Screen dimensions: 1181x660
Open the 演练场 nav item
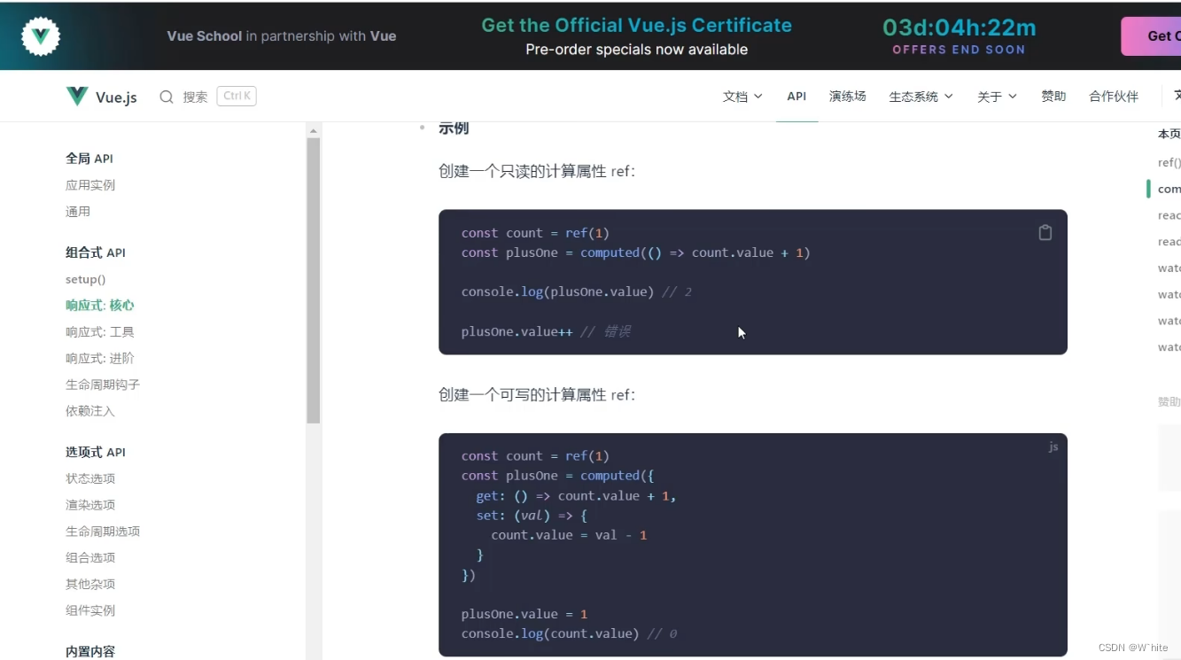847,96
